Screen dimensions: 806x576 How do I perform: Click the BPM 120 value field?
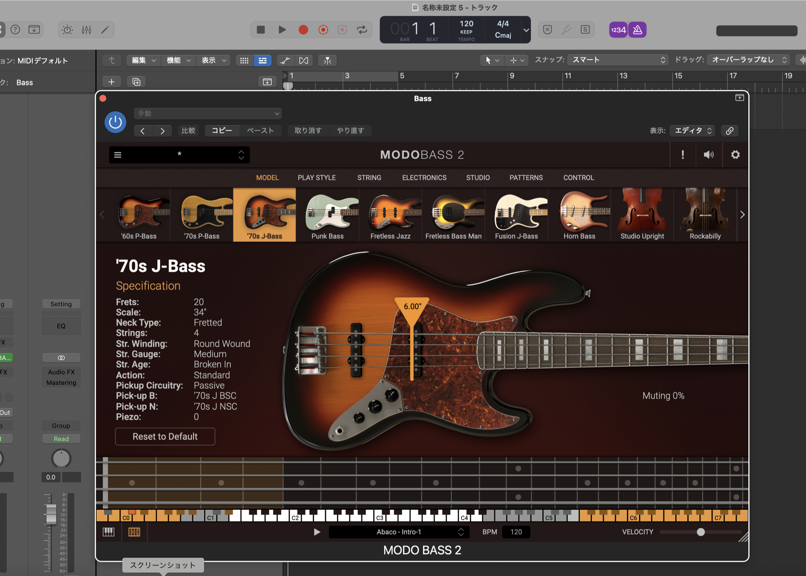click(516, 532)
